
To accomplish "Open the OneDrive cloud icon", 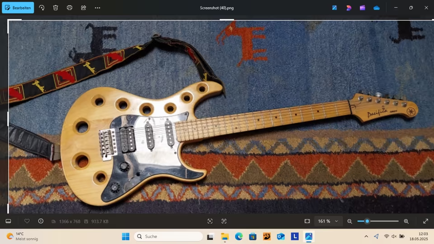I will coord(377,8).
